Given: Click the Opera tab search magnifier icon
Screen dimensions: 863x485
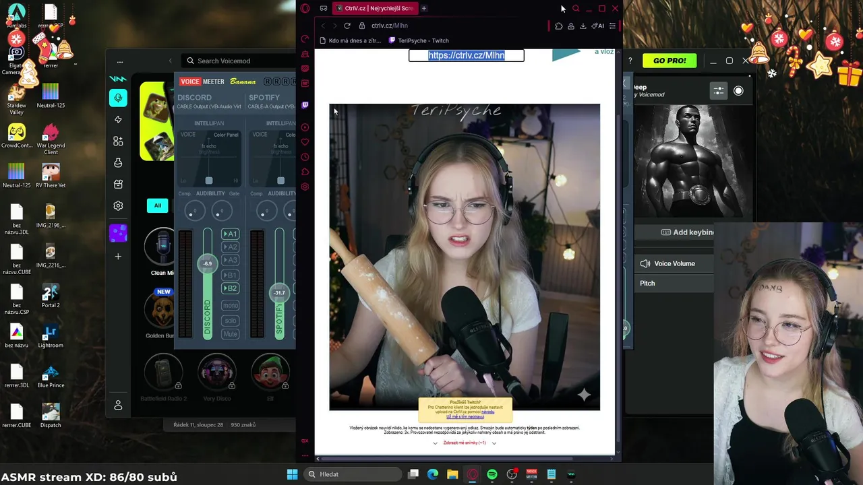Looking at the screenshot, I should tap(576, 9).
